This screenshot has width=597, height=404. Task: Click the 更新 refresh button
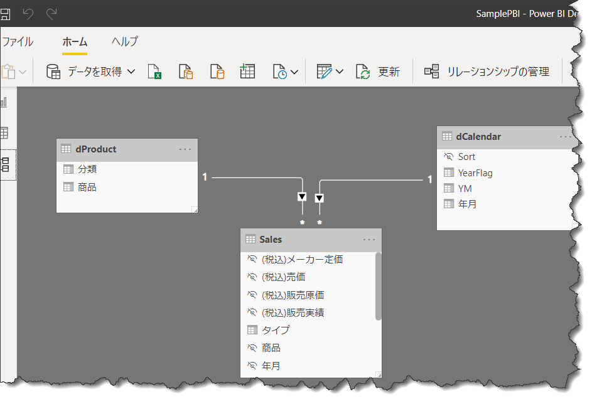pos(378,72)
